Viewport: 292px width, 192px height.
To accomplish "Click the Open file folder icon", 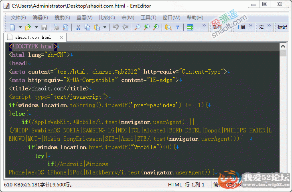I will click(28, 27).
